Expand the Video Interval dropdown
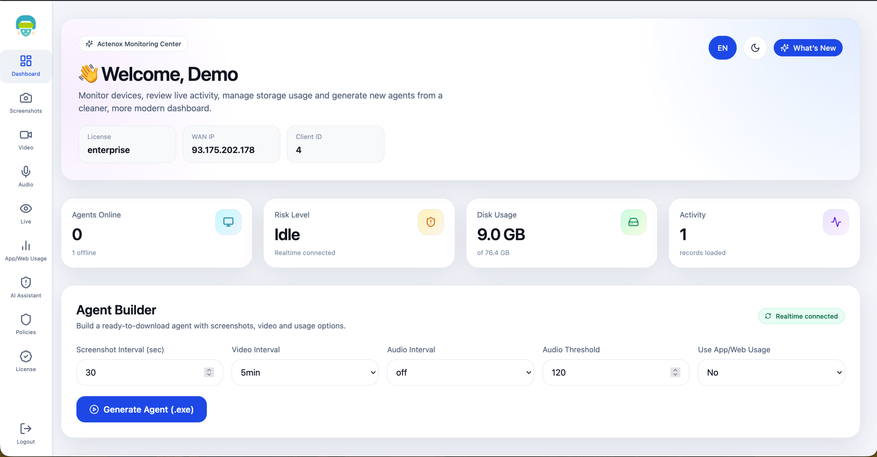Image resolution: width=877 pixels, height=457 pixels. (x=305, y=372)
